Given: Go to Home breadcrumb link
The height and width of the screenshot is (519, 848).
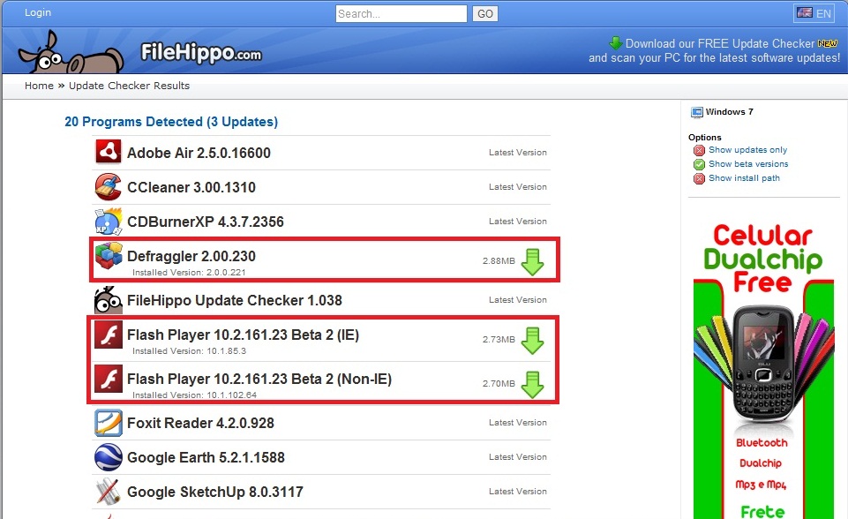Looking at the screenshot, I should 39,86.
